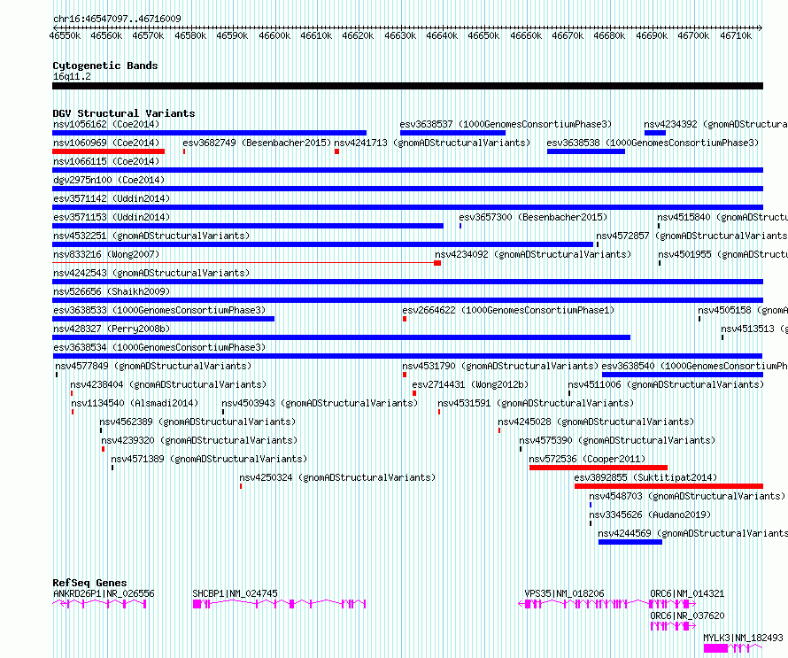Select the MYLK3|NM_182493 gene label

pos(743,638)
